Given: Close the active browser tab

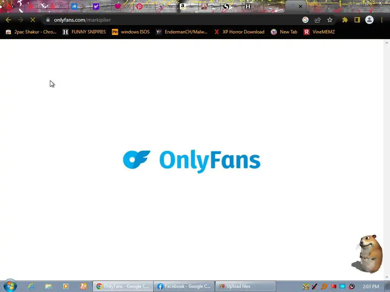Looking at the screenshot, I should point(300,6).
